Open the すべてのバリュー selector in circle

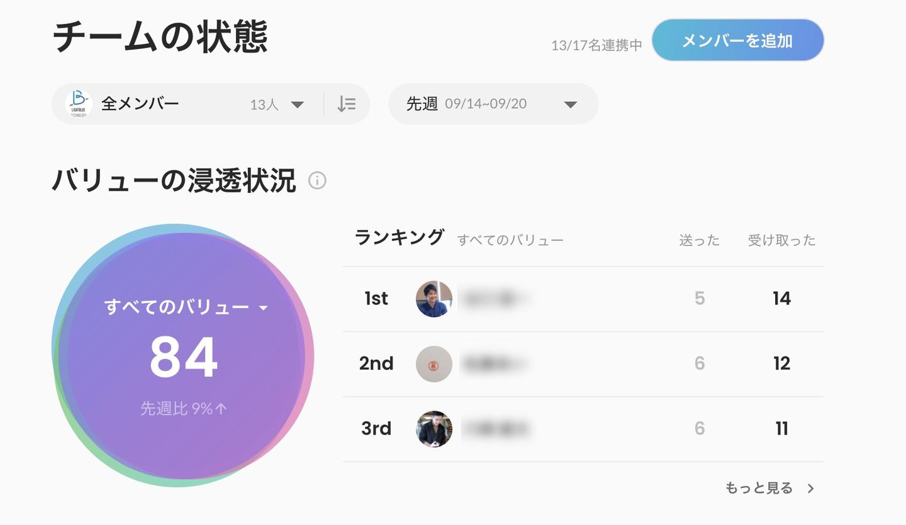[x=186, y=307]
